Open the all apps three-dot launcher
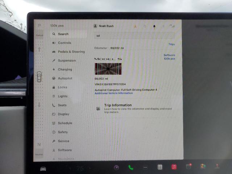The height and width of the screenshot is (174, 232). pos(145,167)
